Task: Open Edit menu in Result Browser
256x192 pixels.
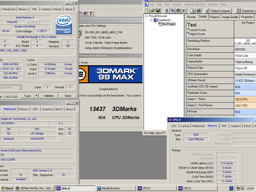Action: [x=159, y=4]
